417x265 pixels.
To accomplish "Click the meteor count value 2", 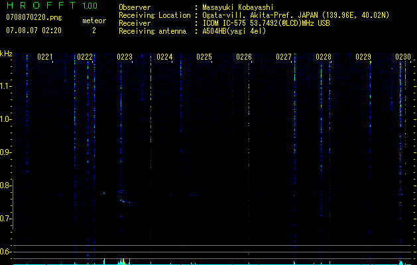I will [94, 30].
